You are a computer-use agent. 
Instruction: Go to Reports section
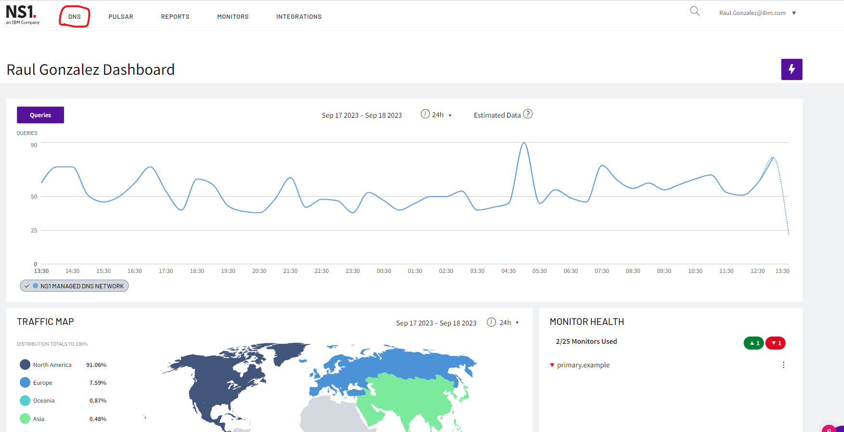tap(175, 16)
